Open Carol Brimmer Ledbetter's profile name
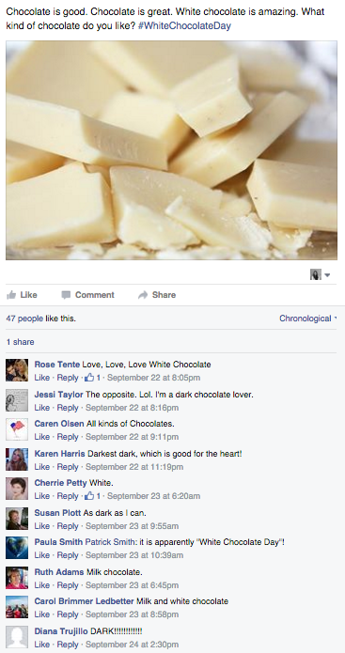 (x=85, y=601)
